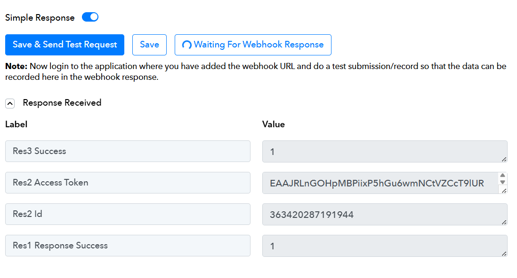Click the loading spinner icon before Waiting For Webhook Response
The image size is (517, 278).
(x=187, y=45)
